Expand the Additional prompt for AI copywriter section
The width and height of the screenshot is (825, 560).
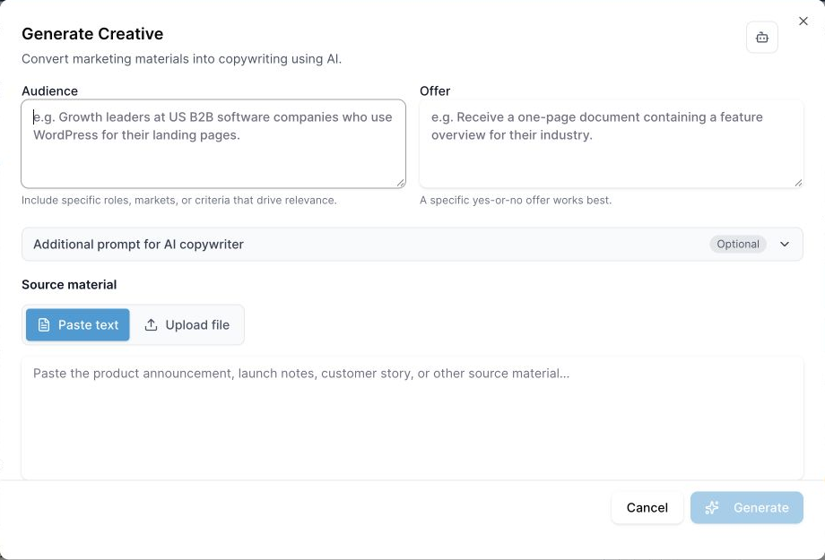(412, 244)
